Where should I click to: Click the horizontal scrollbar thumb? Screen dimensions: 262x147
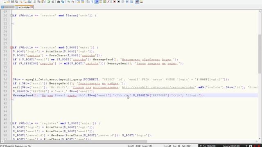75,142
